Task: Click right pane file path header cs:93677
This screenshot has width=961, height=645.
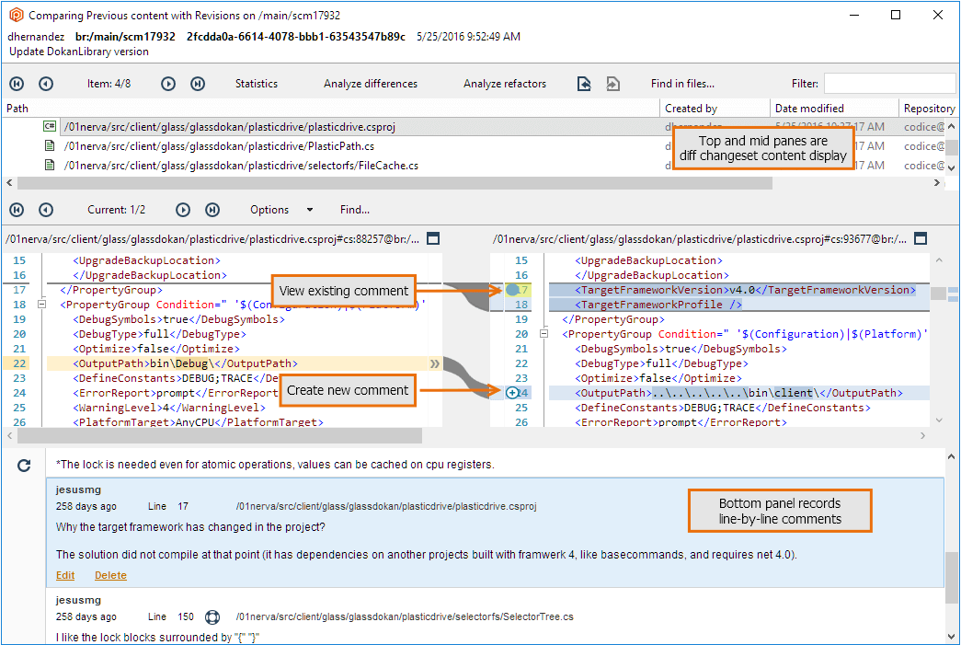Action: point(699,239)
